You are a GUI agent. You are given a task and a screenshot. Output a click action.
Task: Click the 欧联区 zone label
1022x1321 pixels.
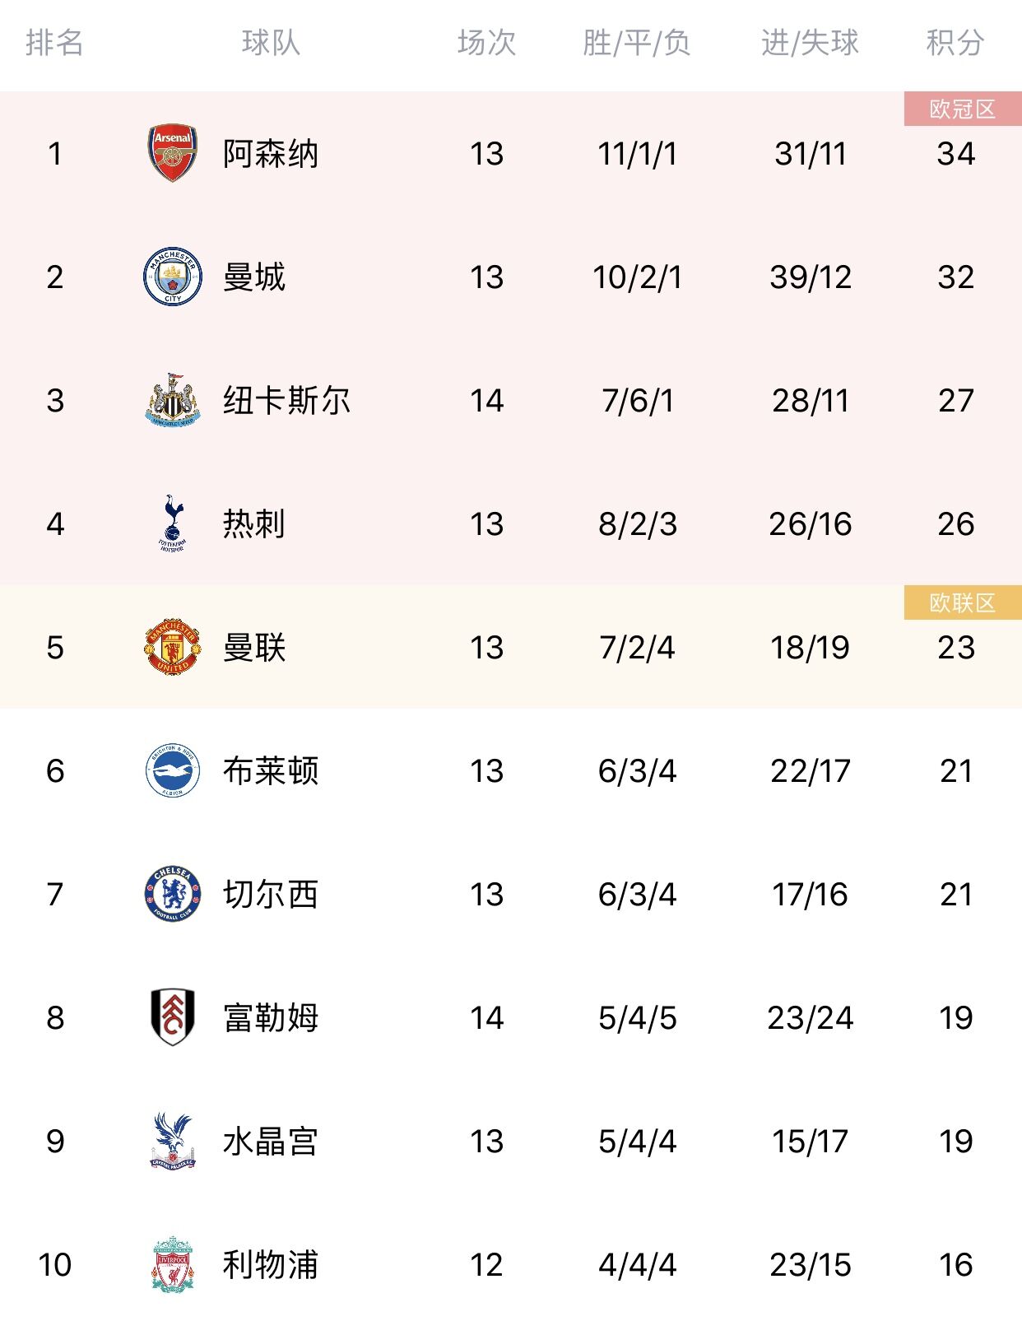(963, 602)
